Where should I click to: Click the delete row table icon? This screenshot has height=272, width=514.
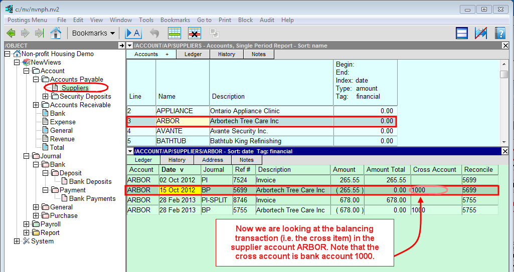(x=195, y=33)
